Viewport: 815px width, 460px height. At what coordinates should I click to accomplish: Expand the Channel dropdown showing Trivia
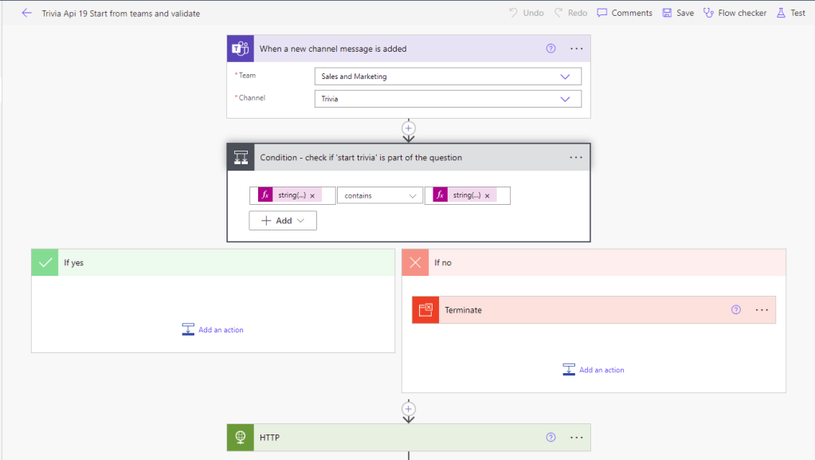click(x=565, y=99)
